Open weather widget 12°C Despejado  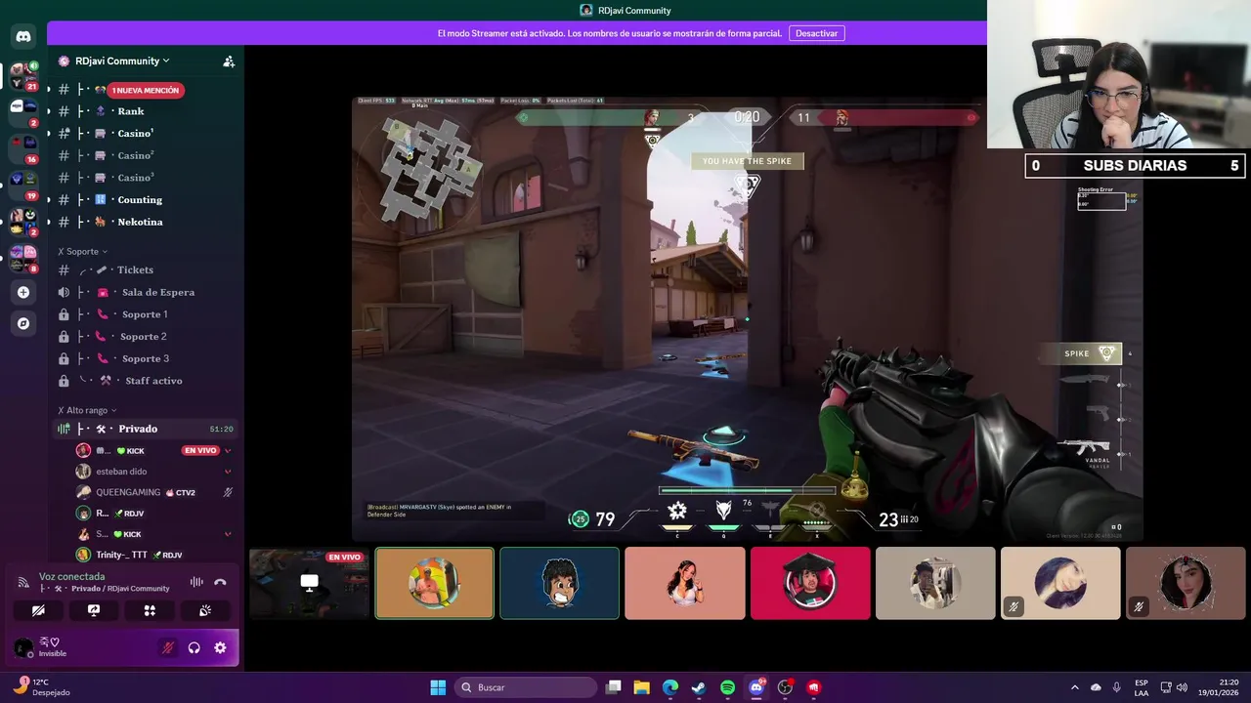[x=41, y=687]
